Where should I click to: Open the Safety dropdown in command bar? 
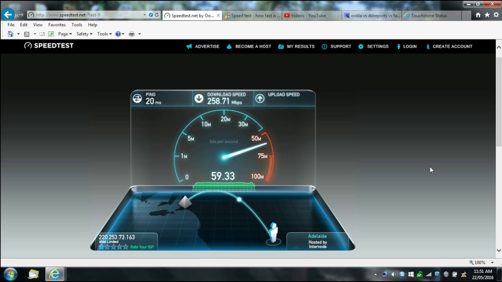[84, 34]
